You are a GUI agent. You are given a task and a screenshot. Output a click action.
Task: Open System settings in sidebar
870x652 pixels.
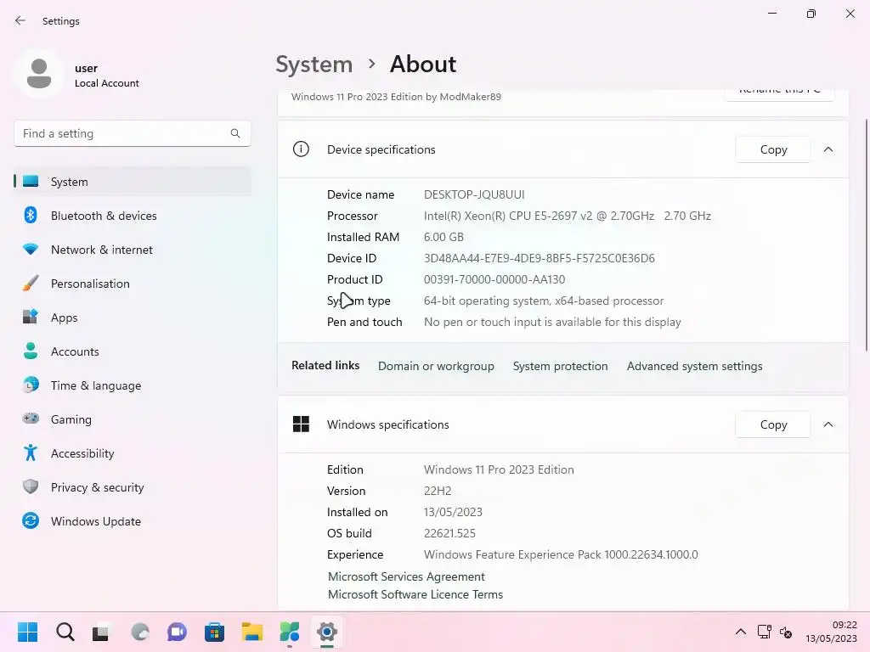click(x=133, y=182)
